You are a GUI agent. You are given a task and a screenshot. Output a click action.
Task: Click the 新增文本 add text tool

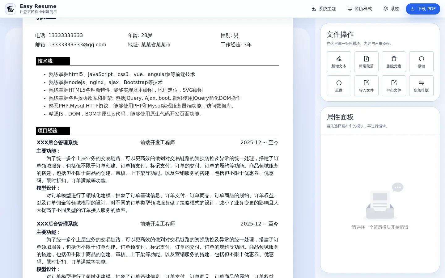pos(339,62)
